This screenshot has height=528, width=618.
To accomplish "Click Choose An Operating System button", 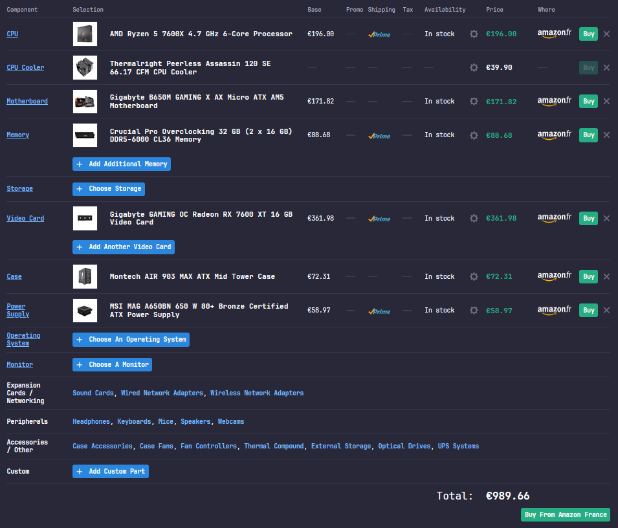I will (x=131, y=340).
